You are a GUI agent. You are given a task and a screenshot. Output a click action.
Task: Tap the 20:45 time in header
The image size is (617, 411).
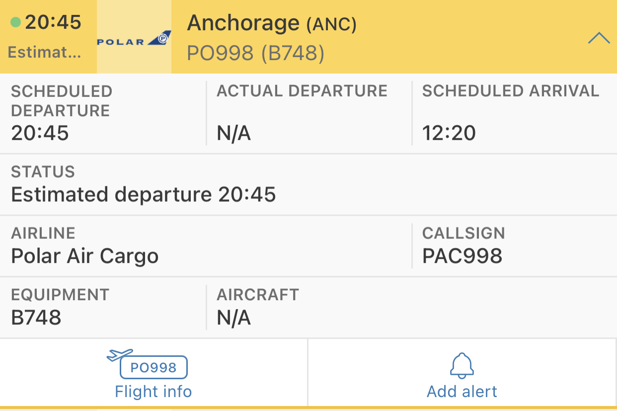click(x=53, y=22)
